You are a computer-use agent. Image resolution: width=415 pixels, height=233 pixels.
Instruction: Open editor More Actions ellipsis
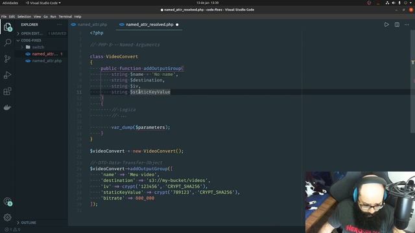click(407, 25)
